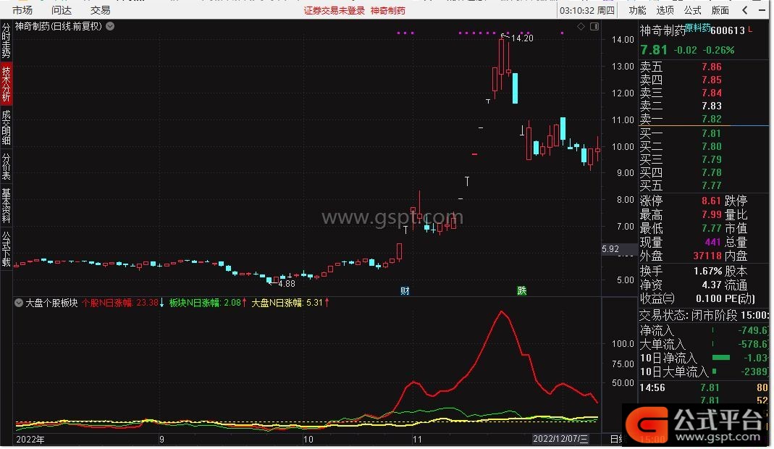Click the 原料药 sector link
Screen dimensions: 774x449
click(698, 28)
